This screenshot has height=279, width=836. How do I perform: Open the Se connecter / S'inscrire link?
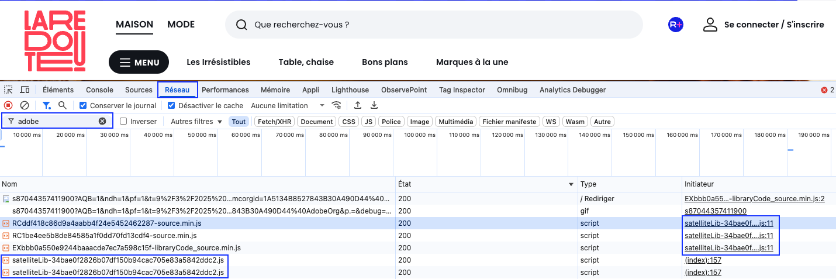click(773, 25)
